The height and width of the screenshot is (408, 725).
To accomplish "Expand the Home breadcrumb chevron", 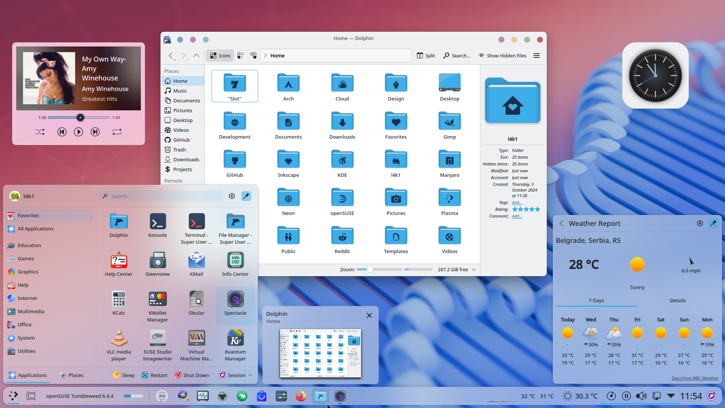I will click(266, 56).
